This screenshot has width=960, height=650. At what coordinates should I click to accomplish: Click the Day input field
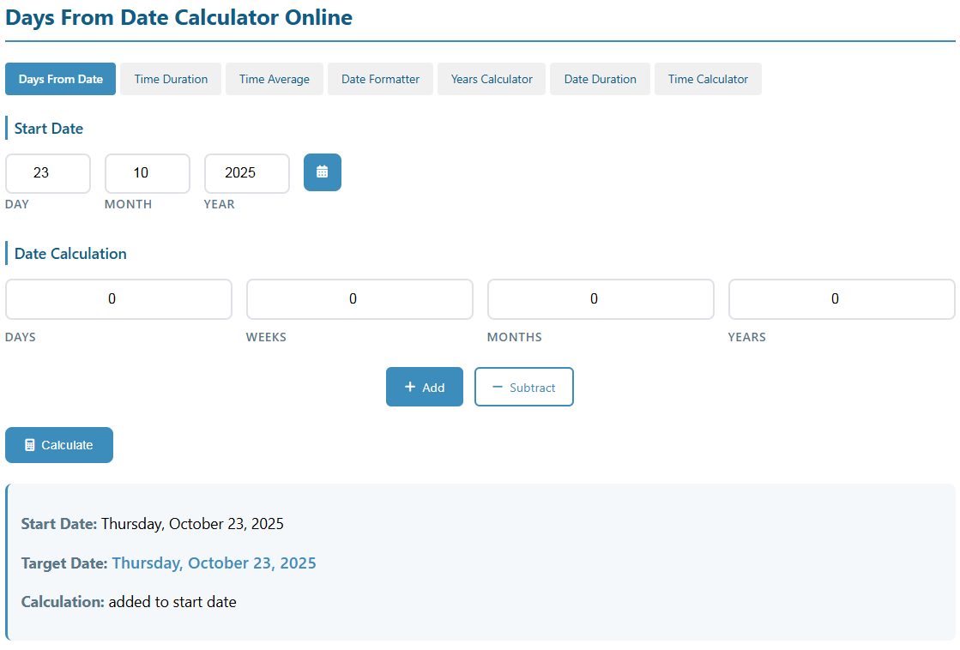(48, 173)
